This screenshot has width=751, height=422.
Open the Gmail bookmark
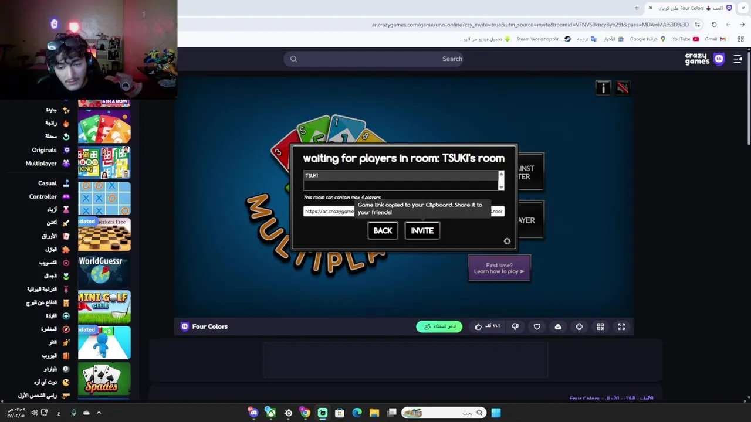click(x=715, y=39)
